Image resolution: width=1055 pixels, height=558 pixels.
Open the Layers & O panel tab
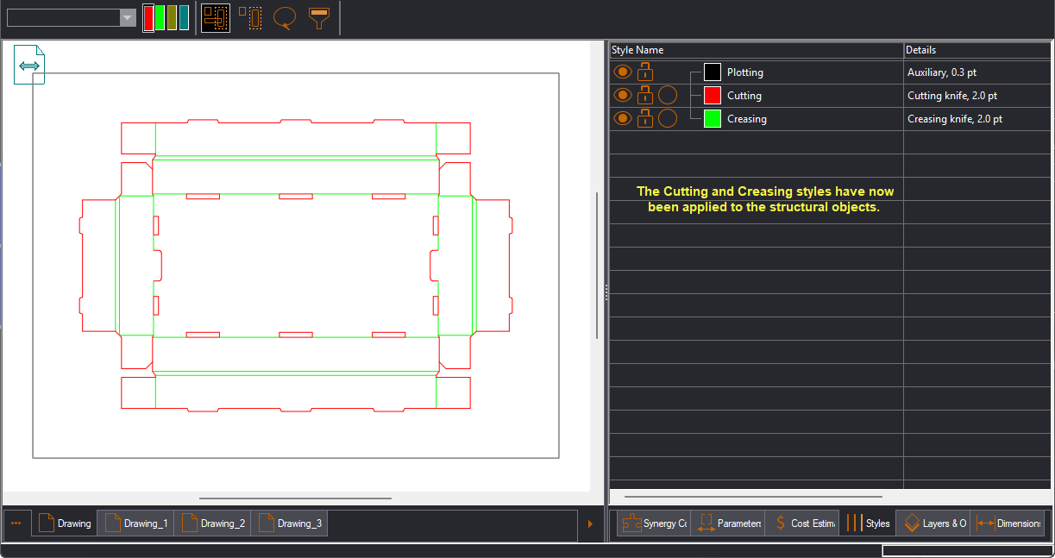pos(933,524)
